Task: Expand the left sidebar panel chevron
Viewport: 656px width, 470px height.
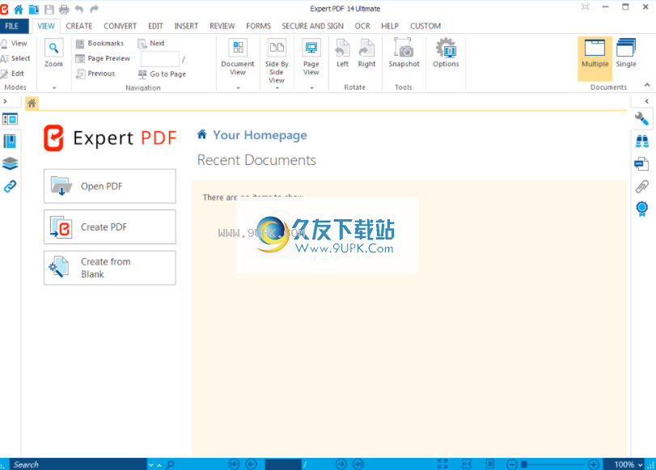Action: [5, 101]
